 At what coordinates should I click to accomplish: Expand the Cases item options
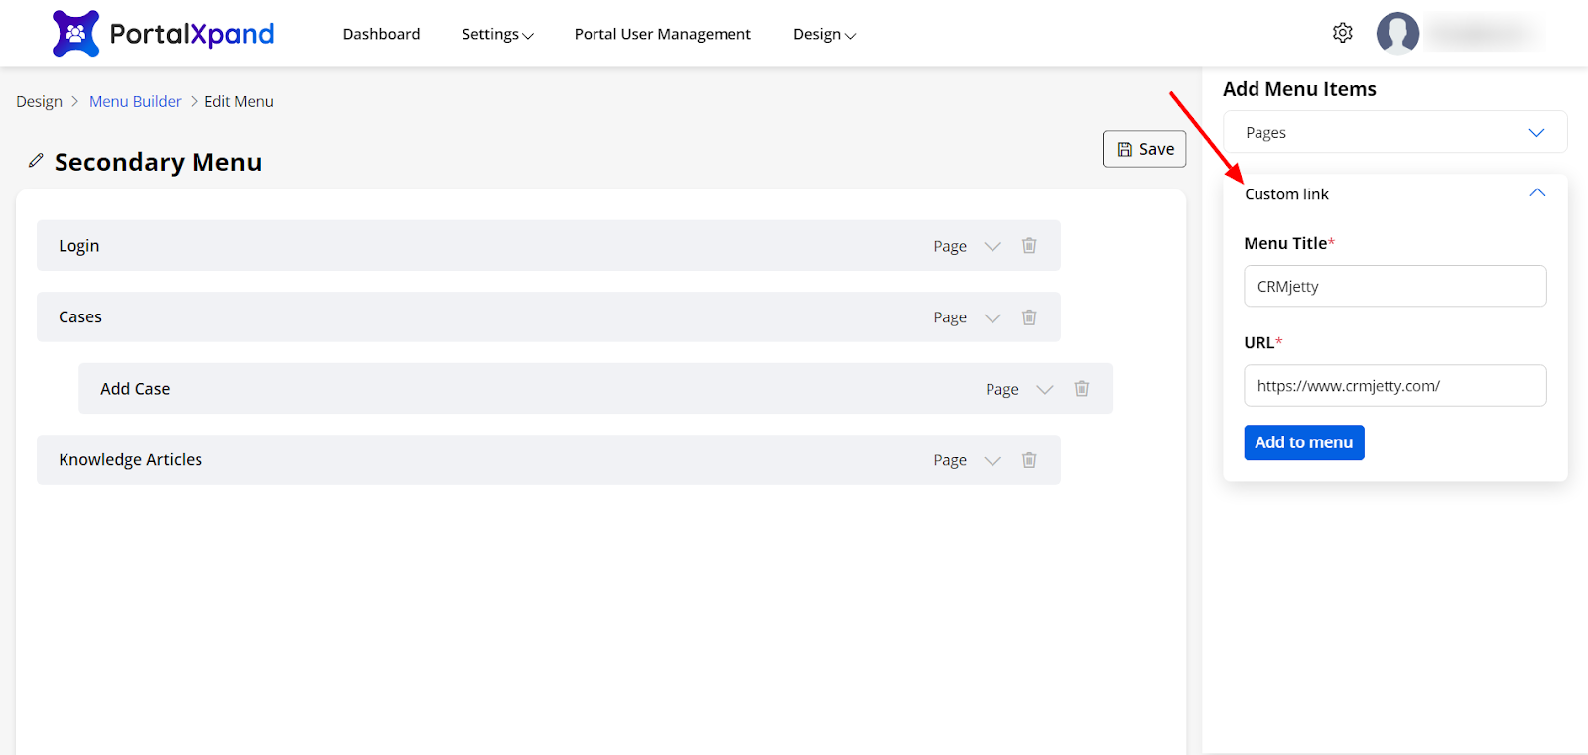coord(992,317)
